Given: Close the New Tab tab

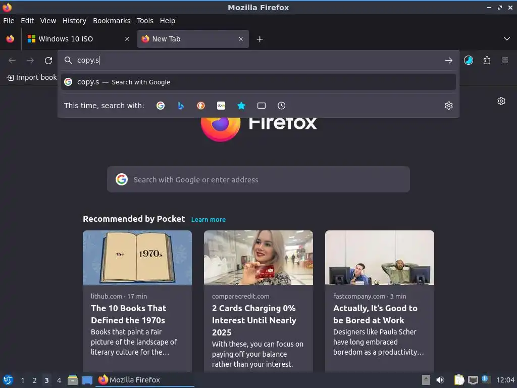Looking at the screenshot, I should pos(241,39).
